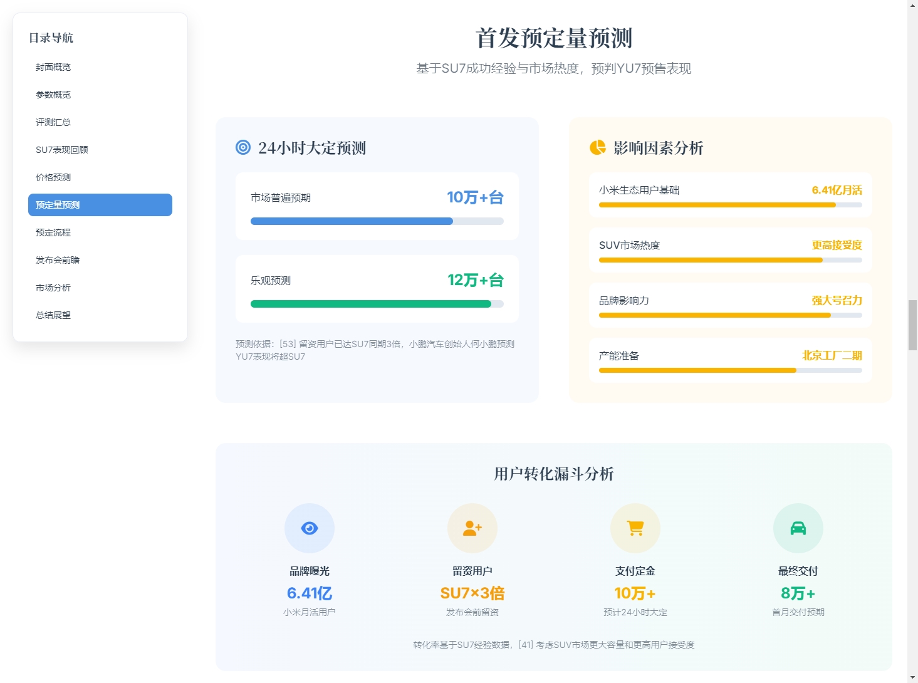
Task: Go to 封面概览 in the navigation
Action: [100, 67]
